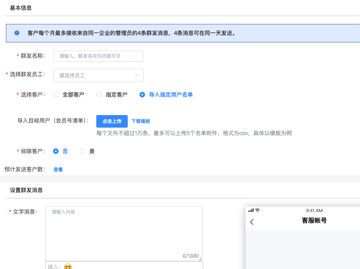The height and width of the screenshot is (269, 360).
Task: Click the 0/1330 character counter
Action: coord(191,256)
